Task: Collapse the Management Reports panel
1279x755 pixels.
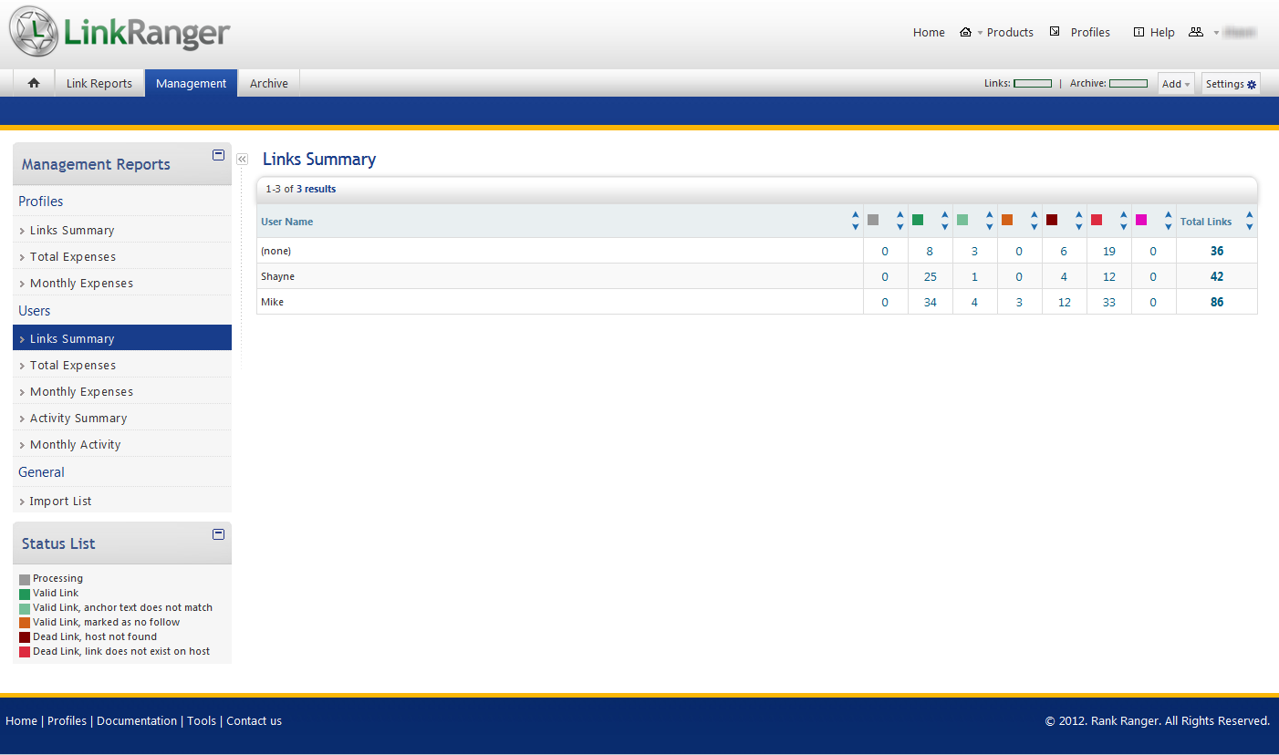Action: point(218,155)
